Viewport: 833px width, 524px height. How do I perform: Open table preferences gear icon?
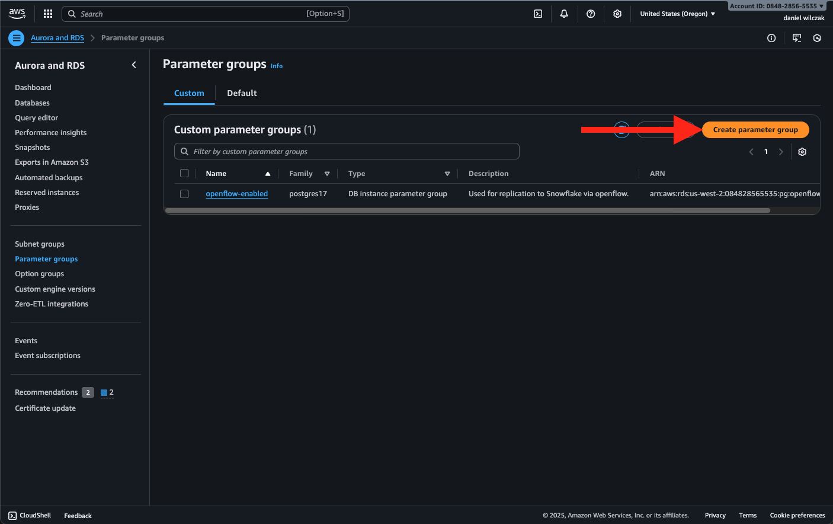coord(802,152)
